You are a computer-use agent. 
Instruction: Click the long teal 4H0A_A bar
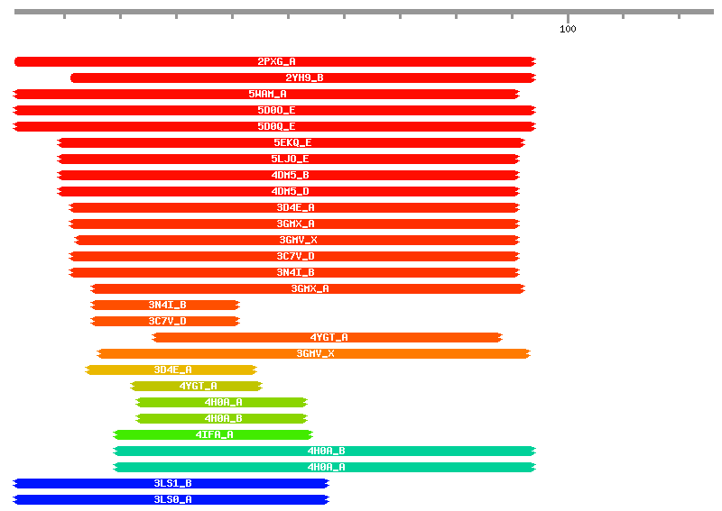tap(325, 468)
